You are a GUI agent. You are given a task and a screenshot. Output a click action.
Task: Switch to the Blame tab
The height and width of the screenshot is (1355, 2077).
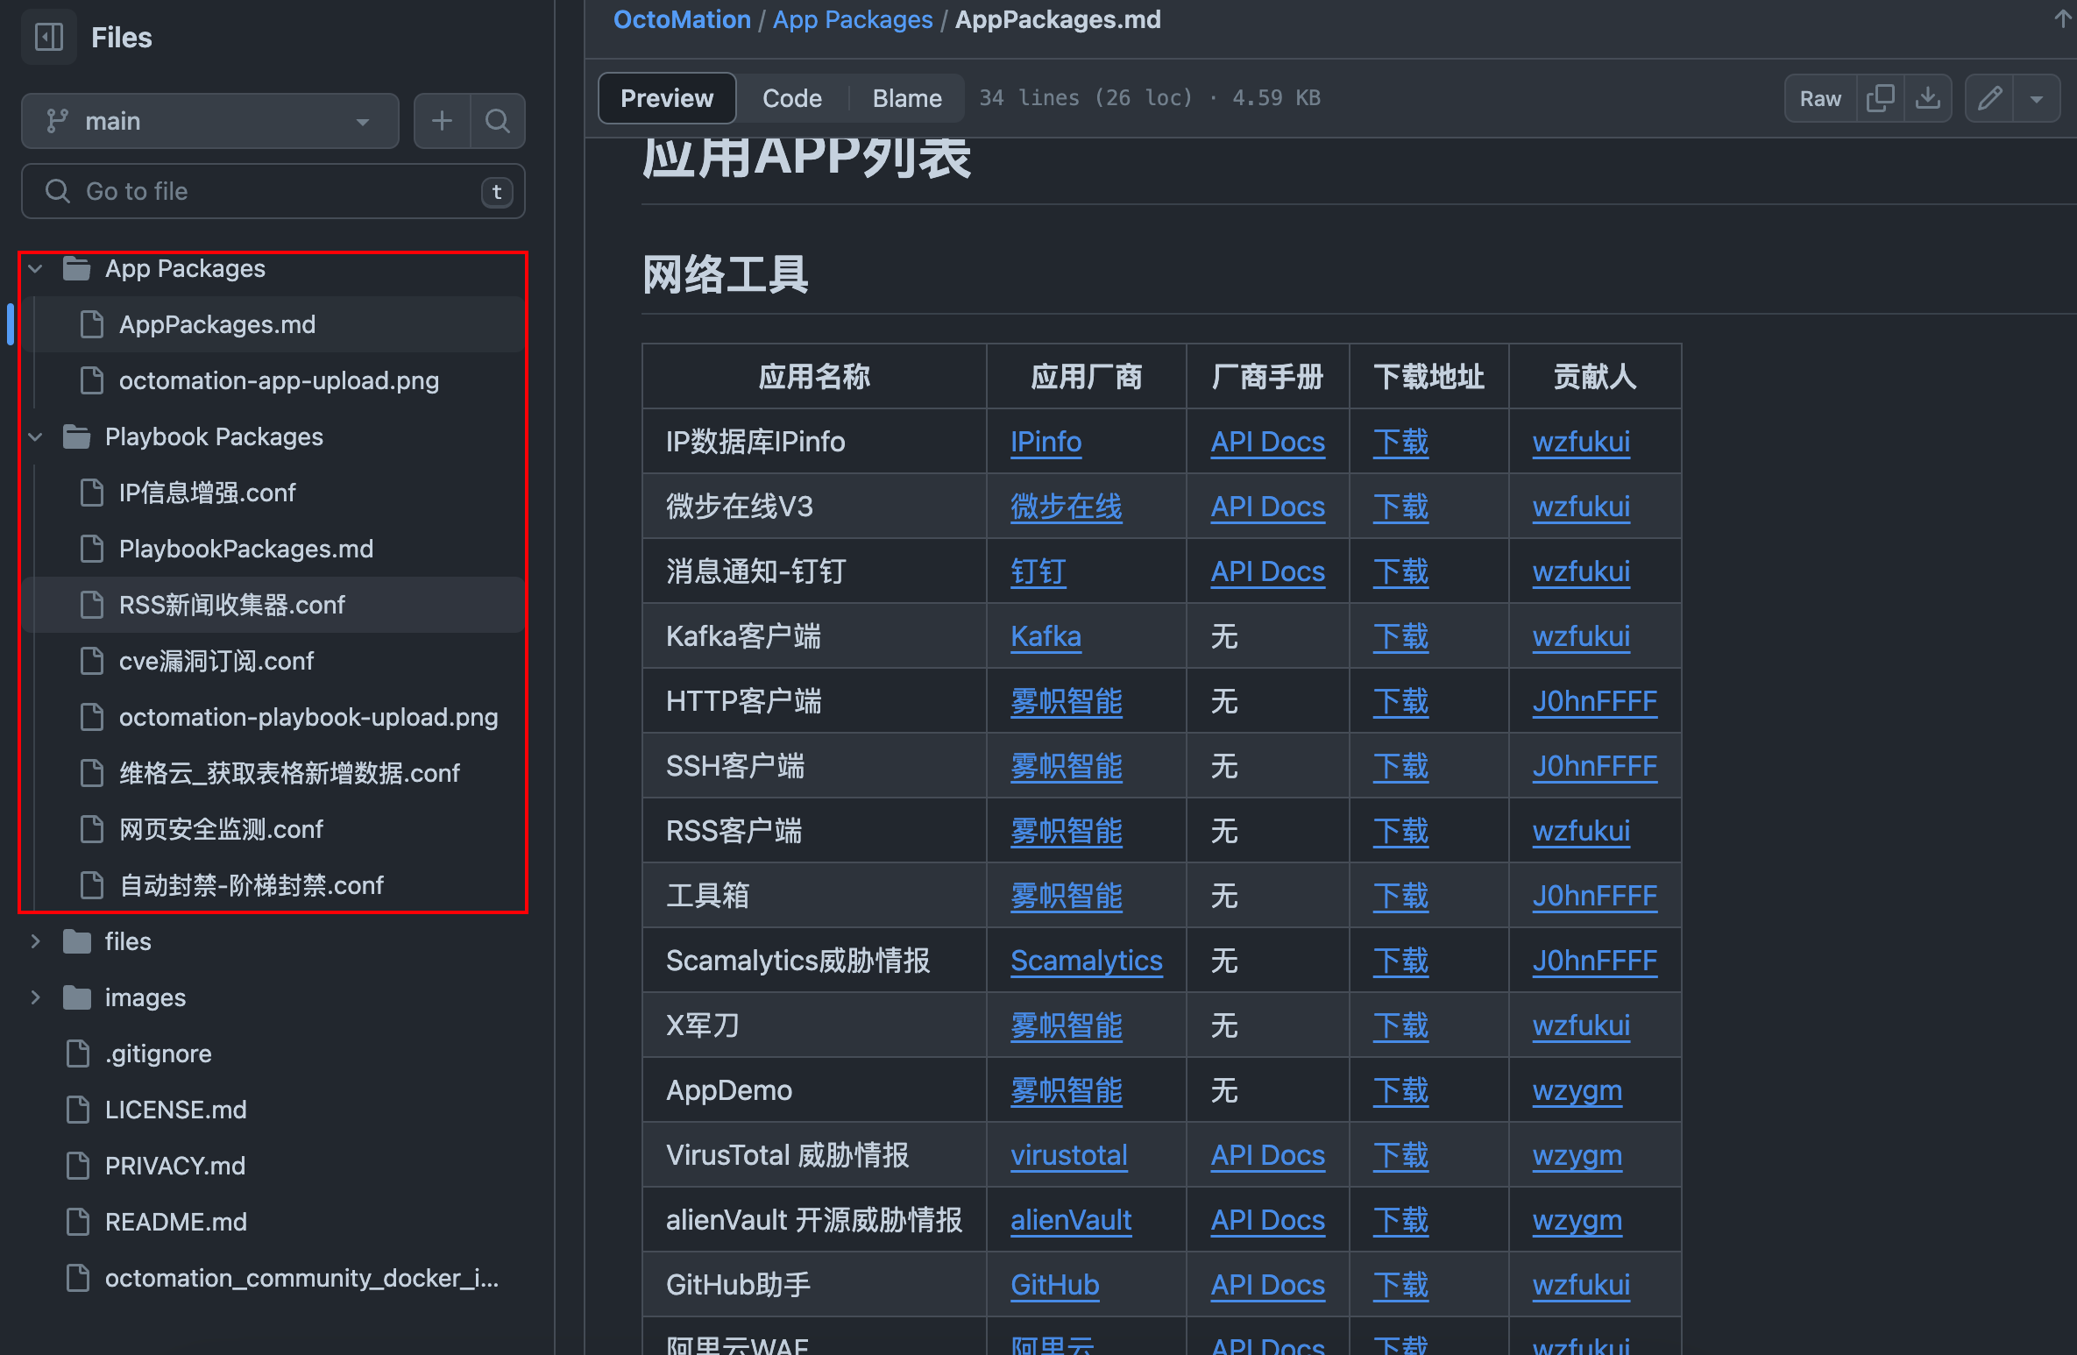pyautogui.click(x=907, y=98)
